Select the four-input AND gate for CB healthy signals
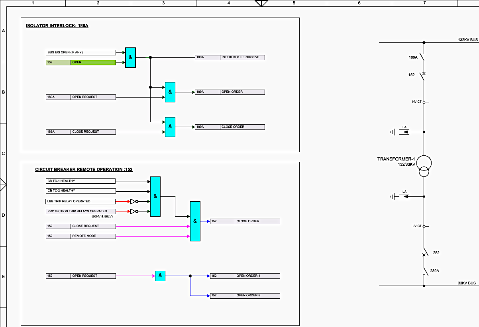 (155, 196)
